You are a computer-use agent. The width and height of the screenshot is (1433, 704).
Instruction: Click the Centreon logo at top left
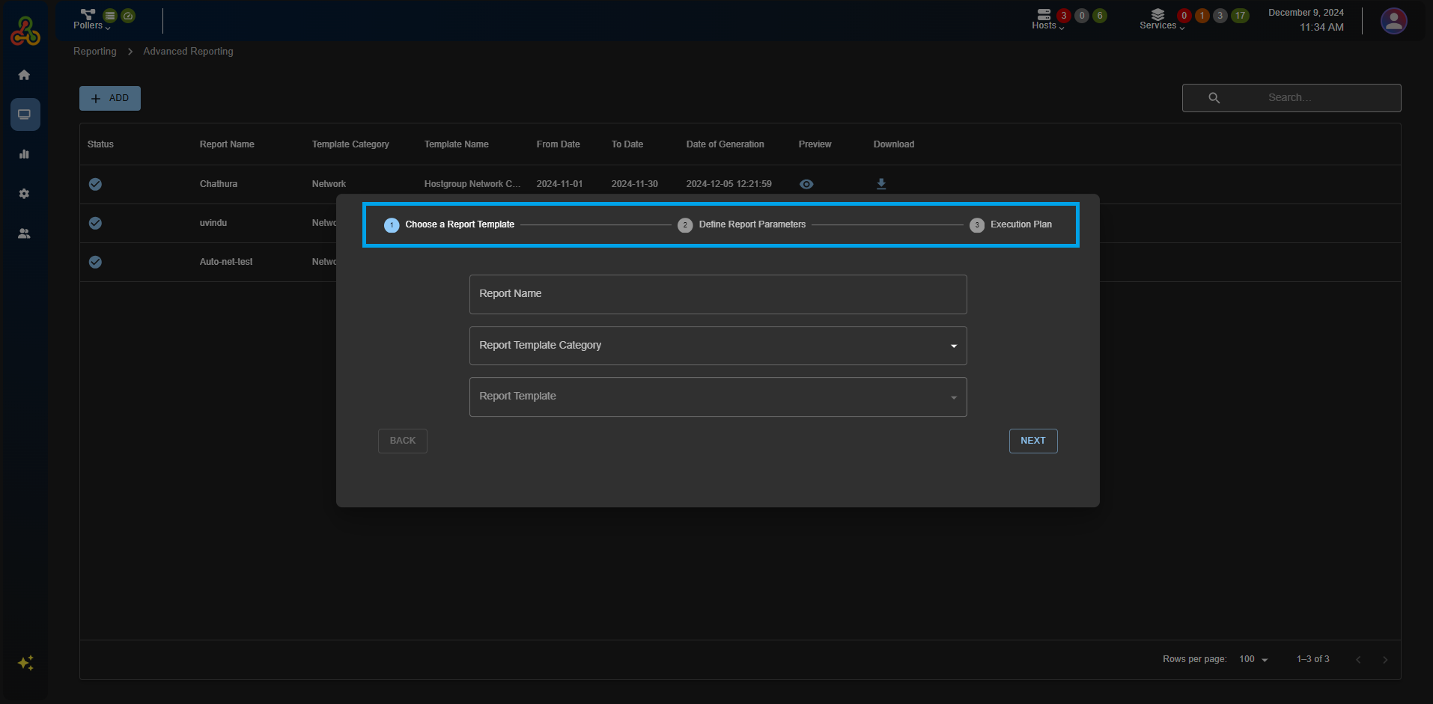pyautogui.click(x=25, y=30)
